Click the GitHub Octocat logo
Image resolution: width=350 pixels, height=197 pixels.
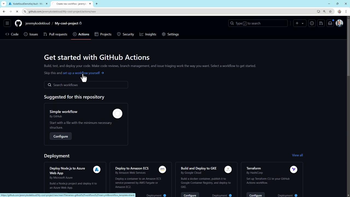tap(18, 23)
